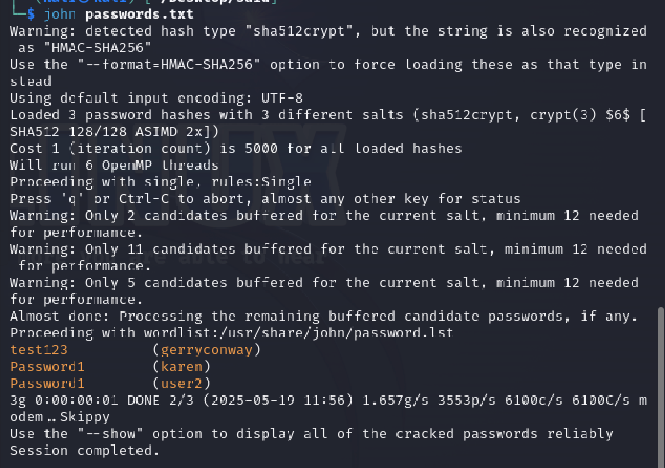Click the "Cost 1 (iteration count)" line

pyautogui.click(x=236, y=148)
